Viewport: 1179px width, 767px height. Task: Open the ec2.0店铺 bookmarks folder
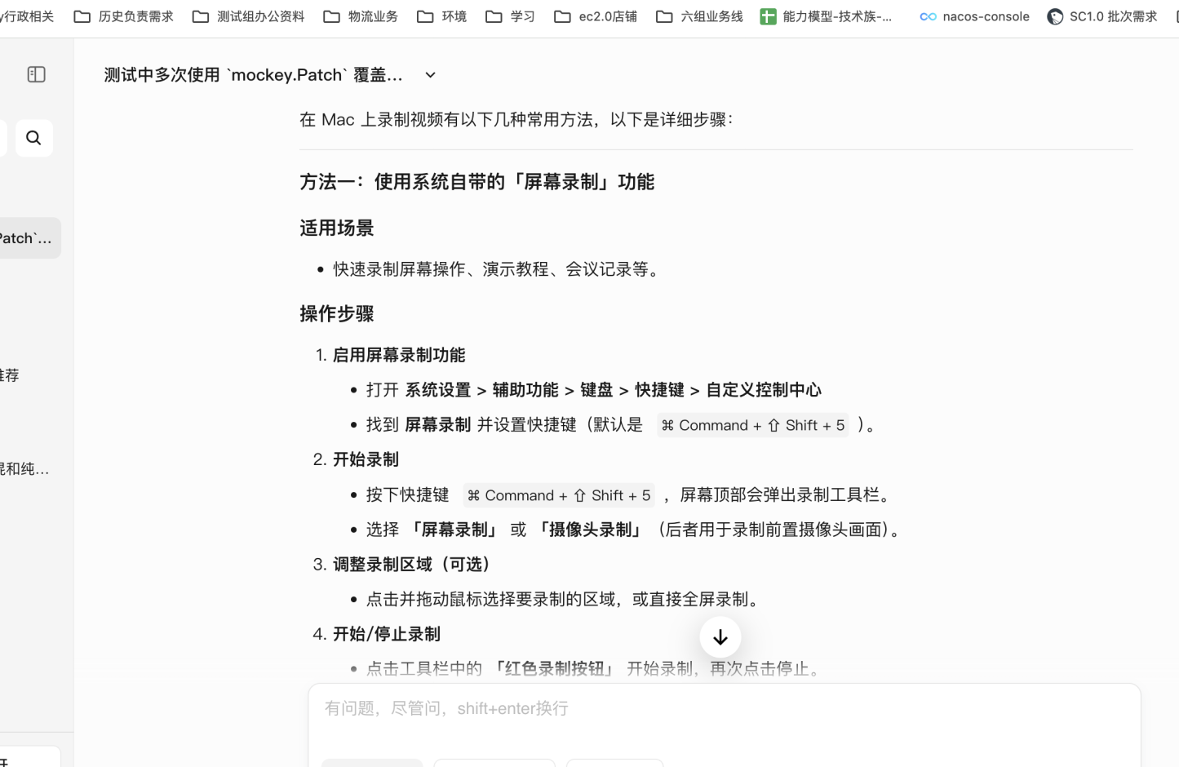[x=594, y=16]
